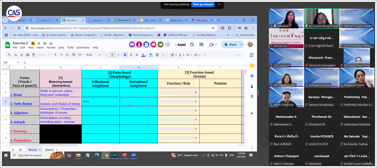Open the comments history icon
The width and height of the screenshot is (377, 168).
(x=201, y=44)
